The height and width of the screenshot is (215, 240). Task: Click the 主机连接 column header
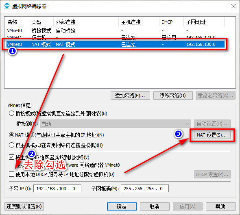click(x=131, y=22)
